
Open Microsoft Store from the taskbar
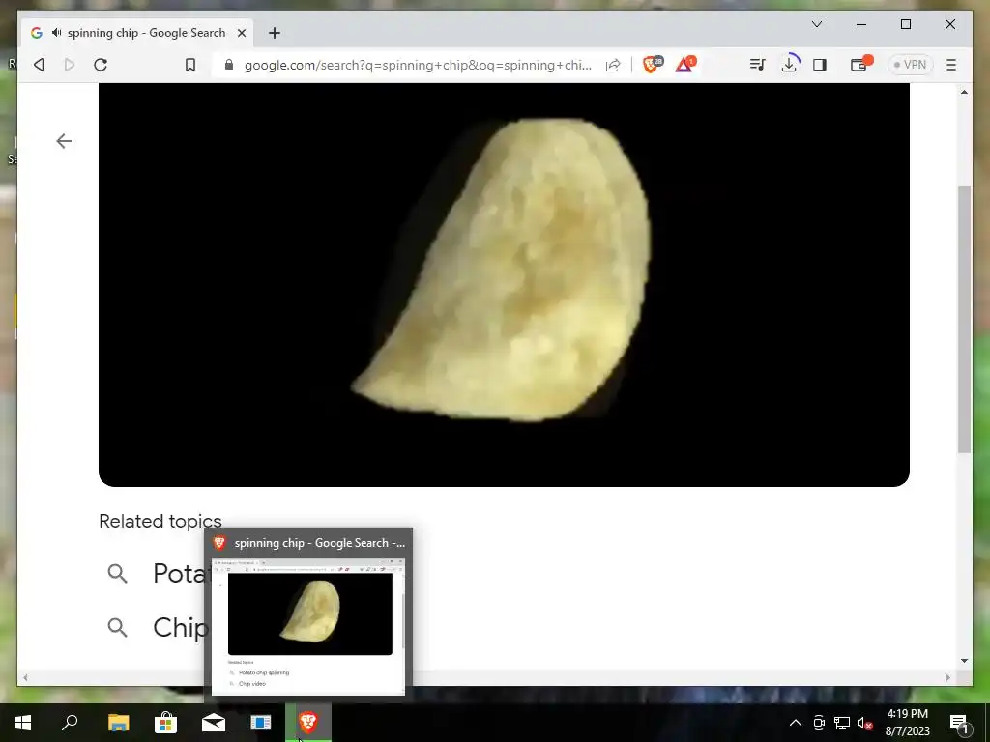(165, 723)
